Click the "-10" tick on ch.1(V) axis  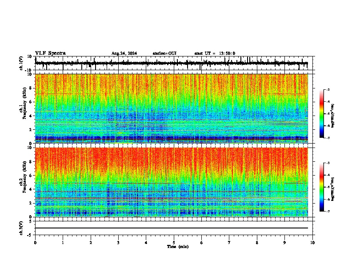[x=28, y=70]
